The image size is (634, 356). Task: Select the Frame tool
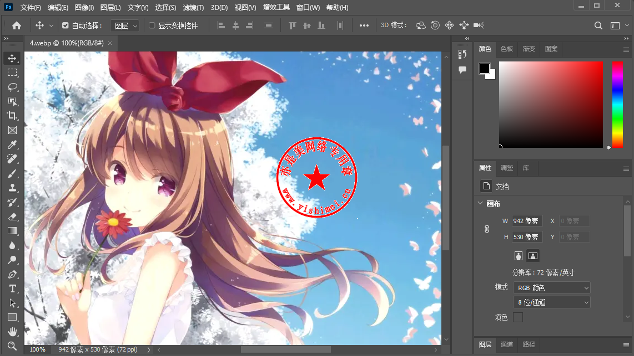[12, 130]
